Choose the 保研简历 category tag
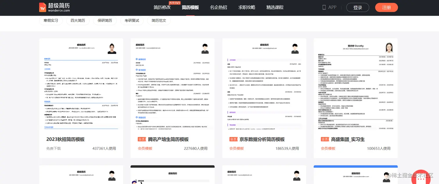The height and width of the screenshot is (184, 439). click(105, 21)
